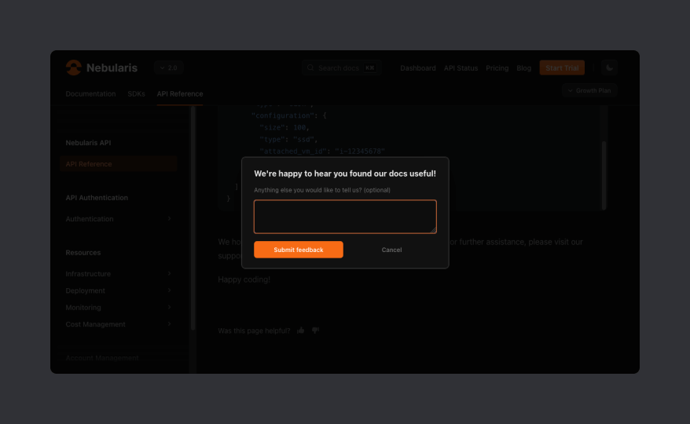690x424 pixels.
Task: Expand the Monitoring sidebar item
Action: pyautogui.click(x=170, y=308)
